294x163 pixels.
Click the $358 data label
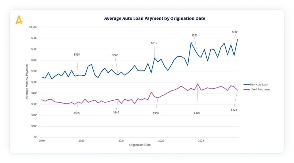pyautogui.click(x=156, y=113)
